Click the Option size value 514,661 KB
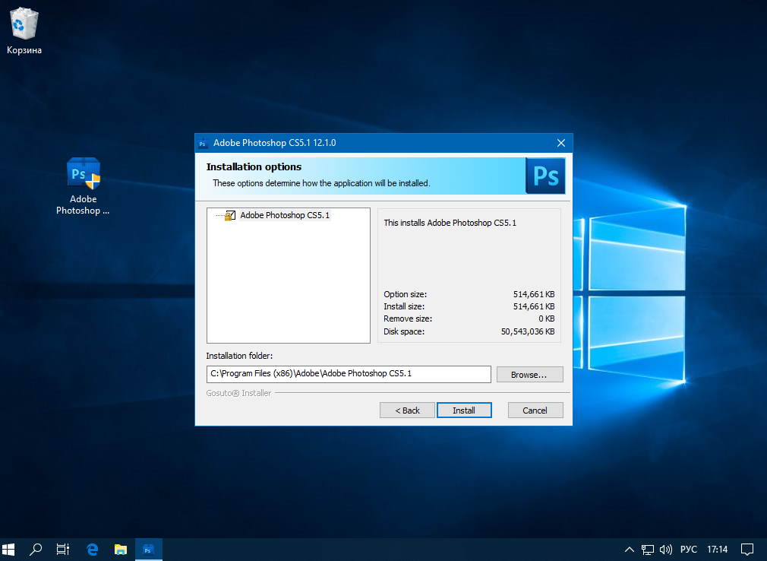The height and width of the screenshot is (561, 767). 534,294
